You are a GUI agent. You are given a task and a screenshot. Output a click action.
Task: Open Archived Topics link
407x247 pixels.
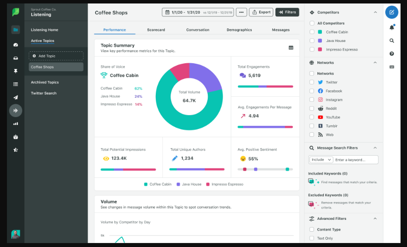[45, 82]
